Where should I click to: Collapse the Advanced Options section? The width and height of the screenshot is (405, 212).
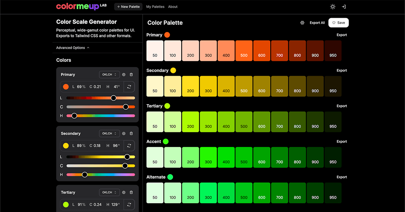(73, 47)
